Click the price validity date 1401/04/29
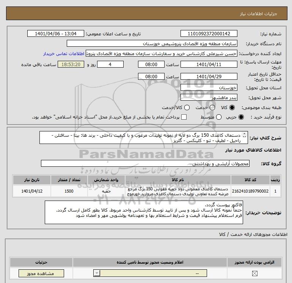The height and width of the screenshot is (283, 292). coord(209,76)
